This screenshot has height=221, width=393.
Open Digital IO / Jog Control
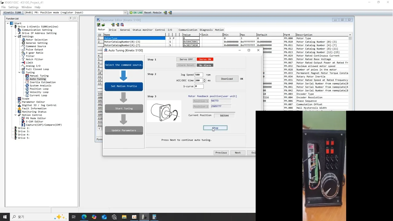(x=39, y=105)
